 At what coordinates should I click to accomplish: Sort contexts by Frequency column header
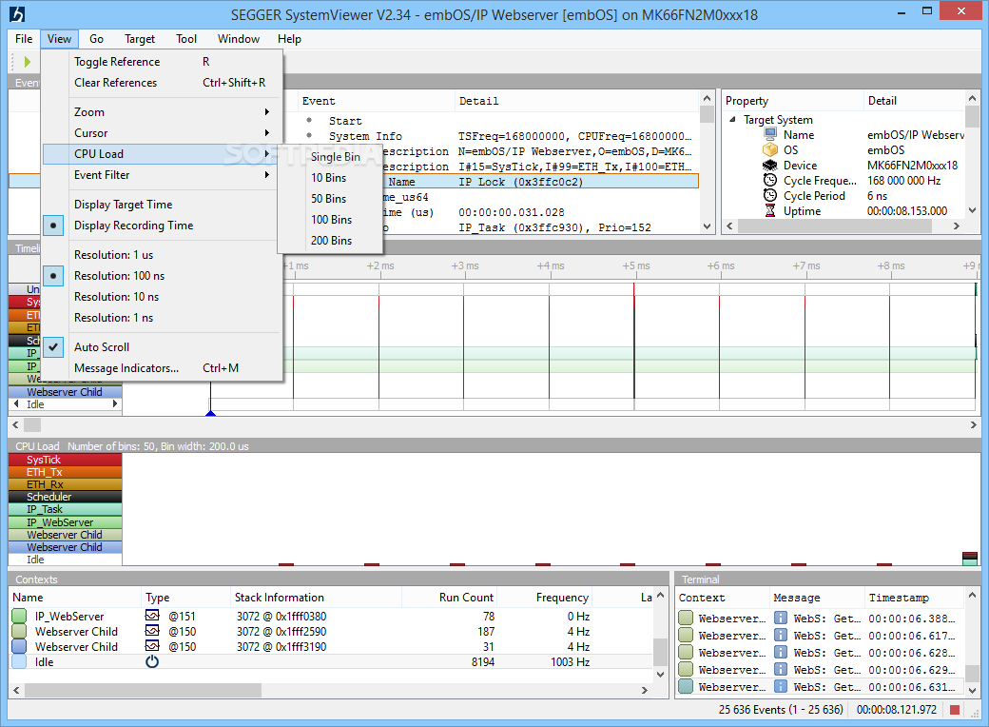pyautogui.click(x=544, y=597)
